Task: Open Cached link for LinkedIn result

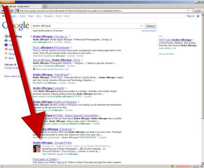Action: coord(87,97)
